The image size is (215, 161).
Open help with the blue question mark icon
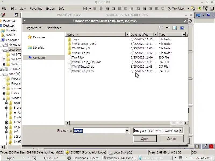(182, 28)
